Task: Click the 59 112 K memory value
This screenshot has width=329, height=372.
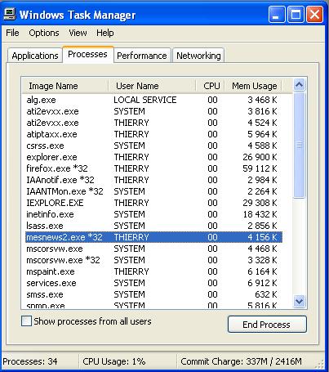Action: pyautogui.click(x=260, y=168)
